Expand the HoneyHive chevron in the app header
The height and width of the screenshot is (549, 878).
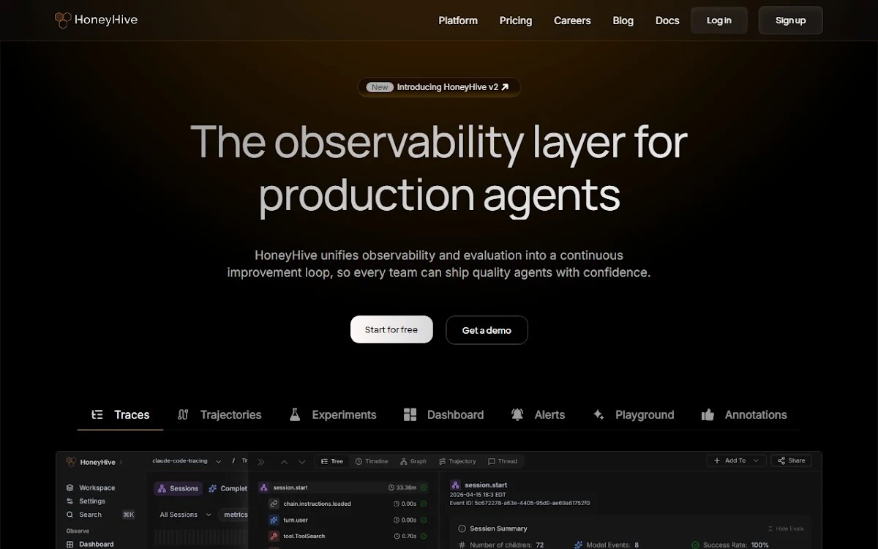point(121,462)
